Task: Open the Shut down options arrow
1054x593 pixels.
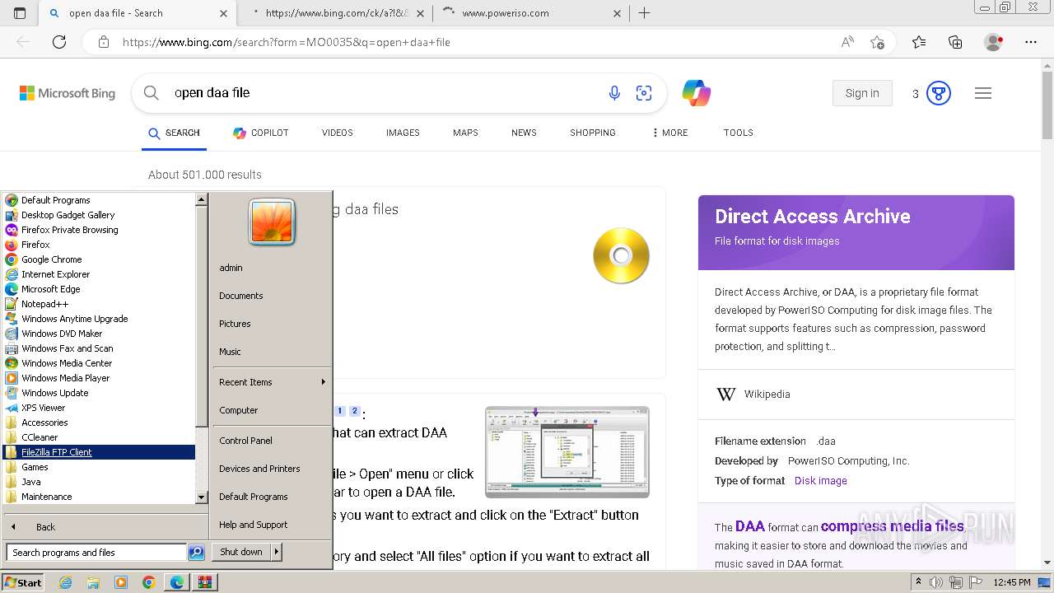Action: [x=277, y=552]
